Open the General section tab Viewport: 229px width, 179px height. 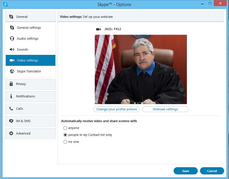[x=30, y=17]
